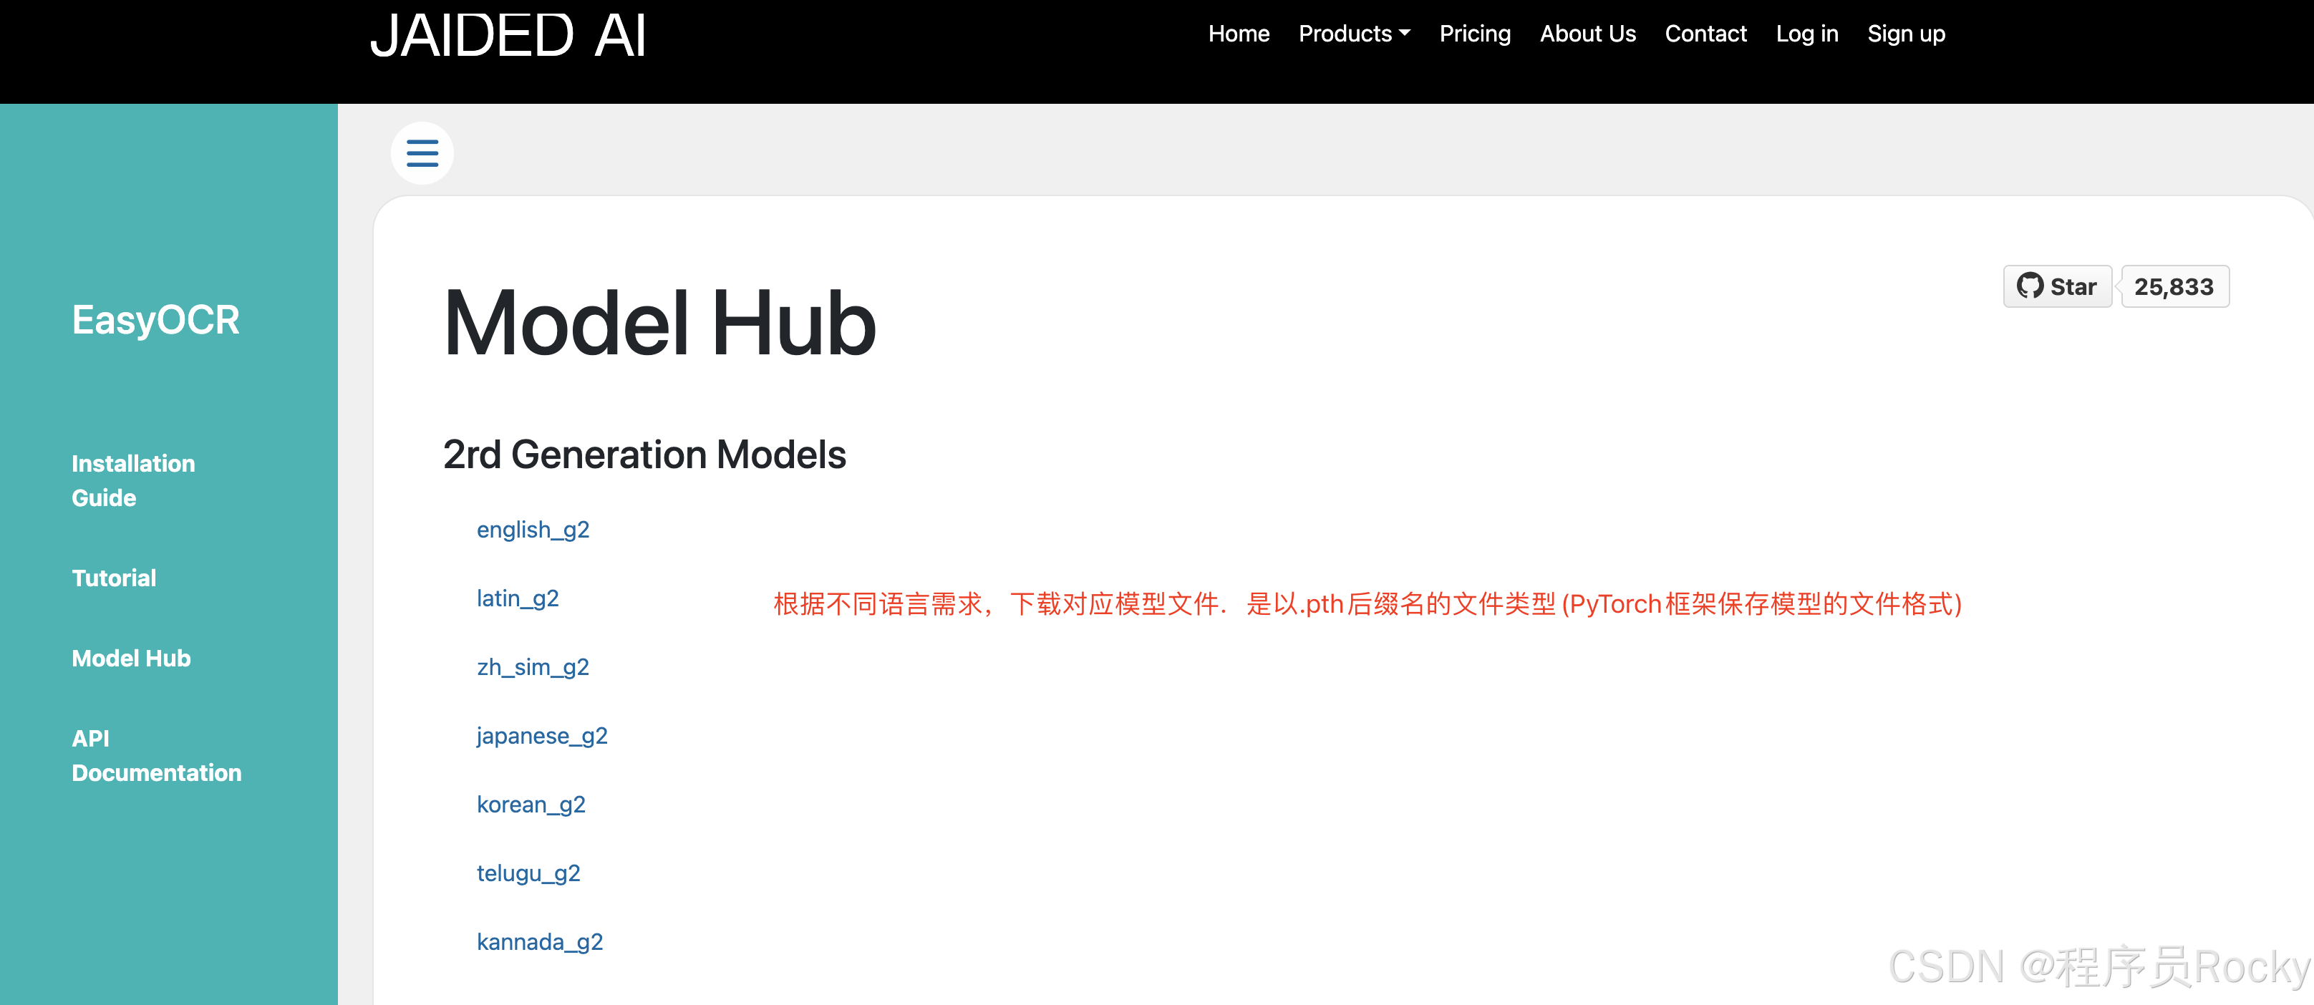Image resolution: width=2314 pixels, height=1005 pixels.
Task: Toggle the hamburger sidebar menu icon
Action: coord(421,154)
